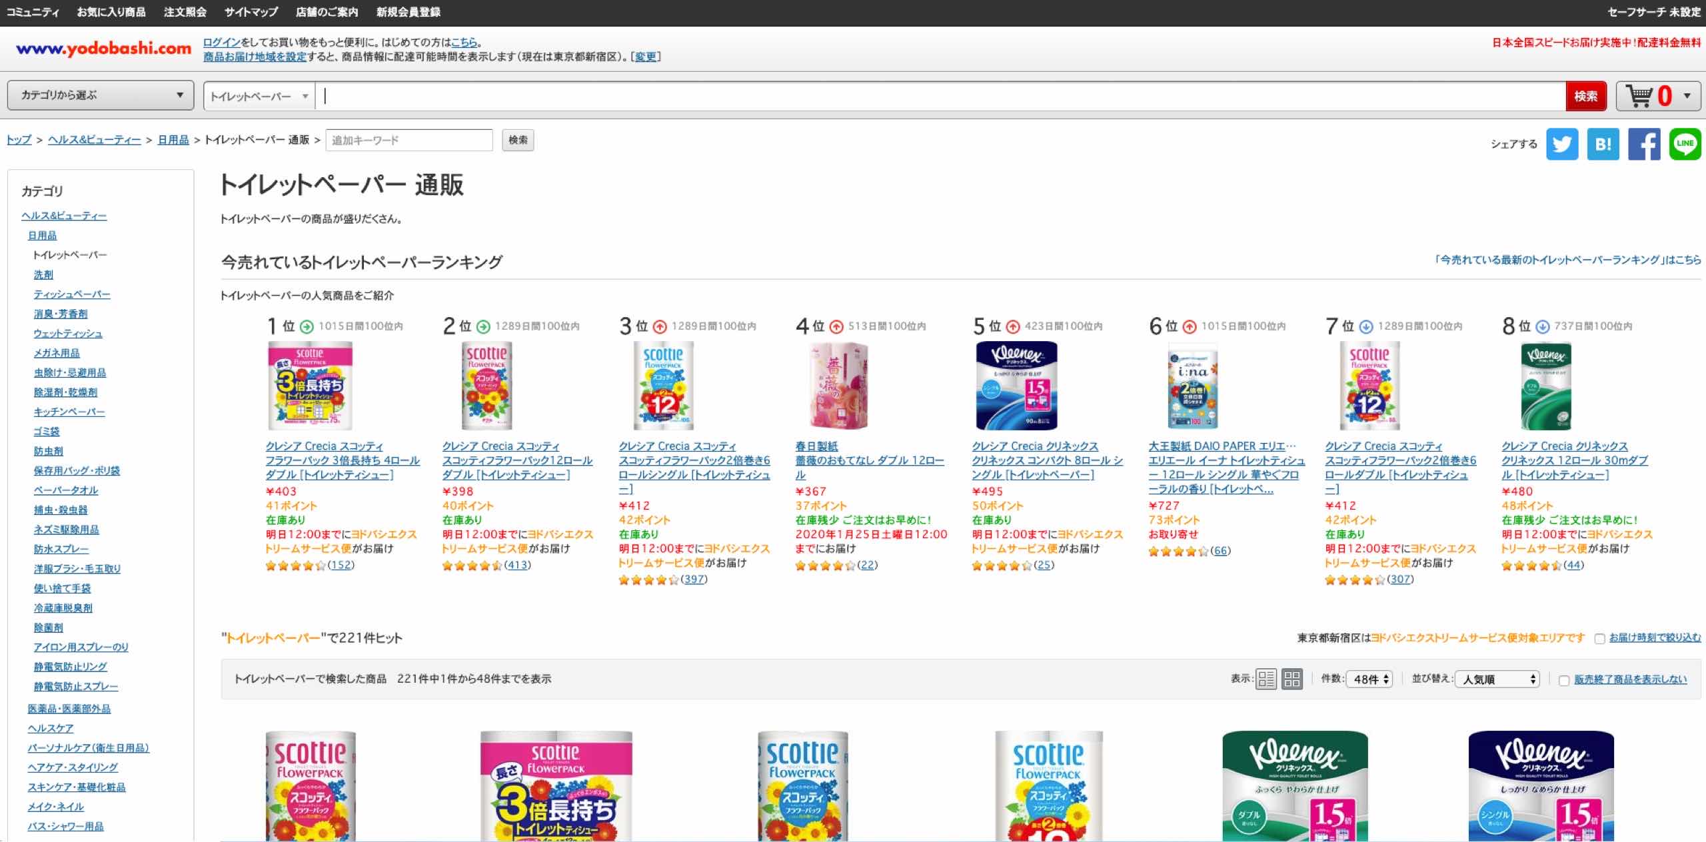Expand the cart dropdown arrow
Screen dimensions: 1706x842
click(1687, 96)
